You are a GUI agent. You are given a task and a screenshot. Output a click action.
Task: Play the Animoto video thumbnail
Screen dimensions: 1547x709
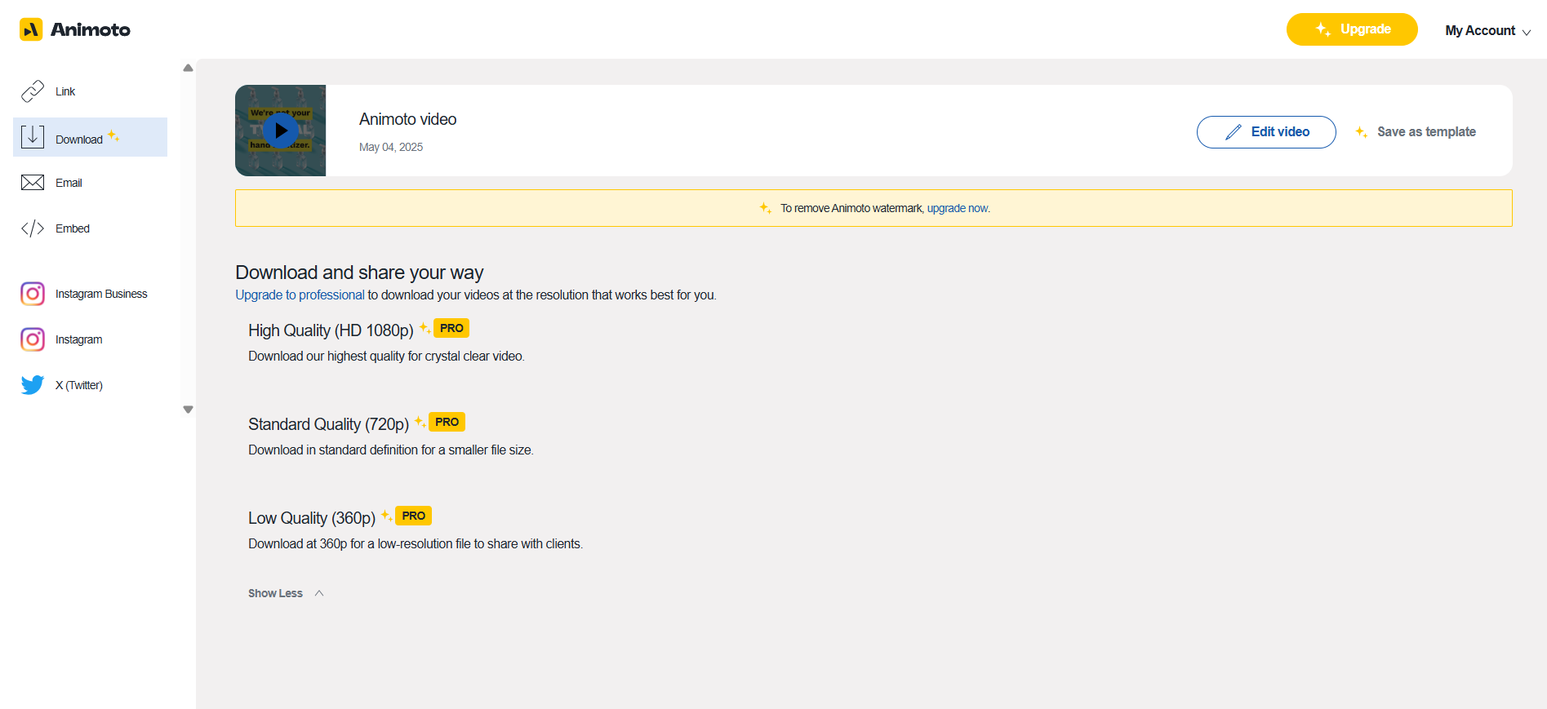pos(281,131)
